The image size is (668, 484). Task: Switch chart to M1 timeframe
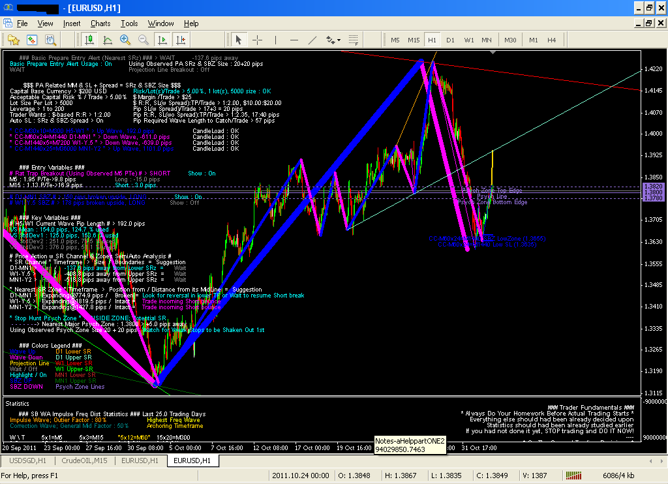[534, 40]
